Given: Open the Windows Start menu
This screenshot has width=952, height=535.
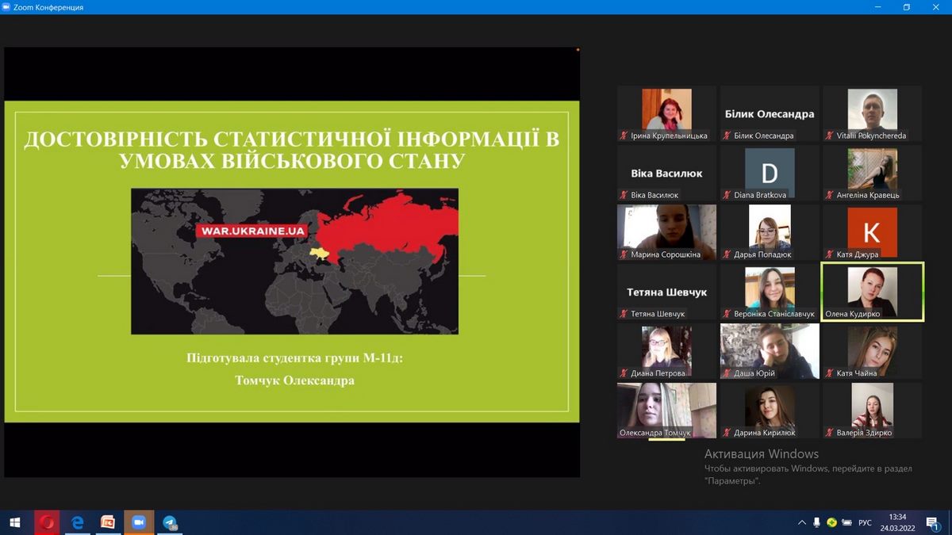Looking at the screenshot, I should pyautogui.click(x=14, y=522).
